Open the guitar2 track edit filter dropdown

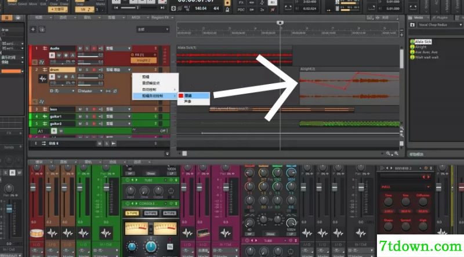point(118,123)
